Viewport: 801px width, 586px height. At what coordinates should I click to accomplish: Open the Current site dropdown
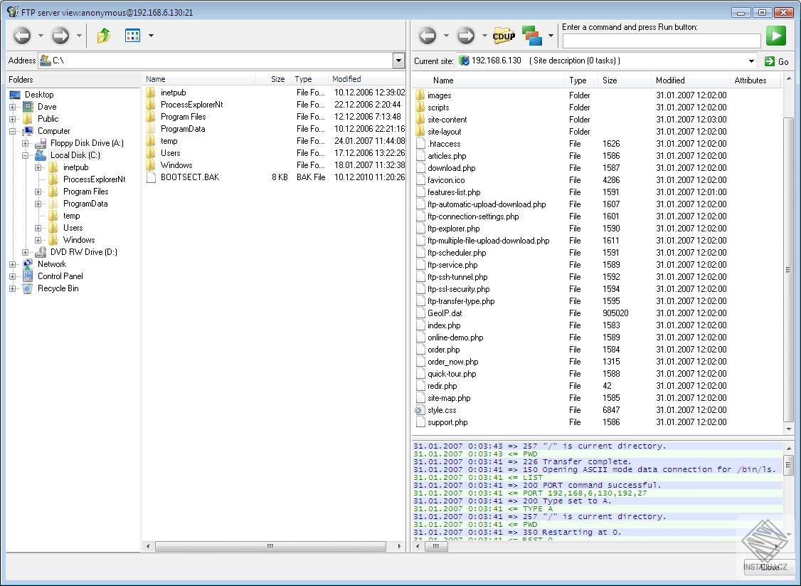pos(752,61)
